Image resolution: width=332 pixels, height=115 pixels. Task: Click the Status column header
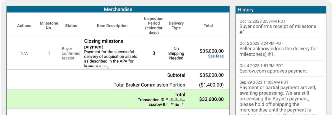click(71, 26)
